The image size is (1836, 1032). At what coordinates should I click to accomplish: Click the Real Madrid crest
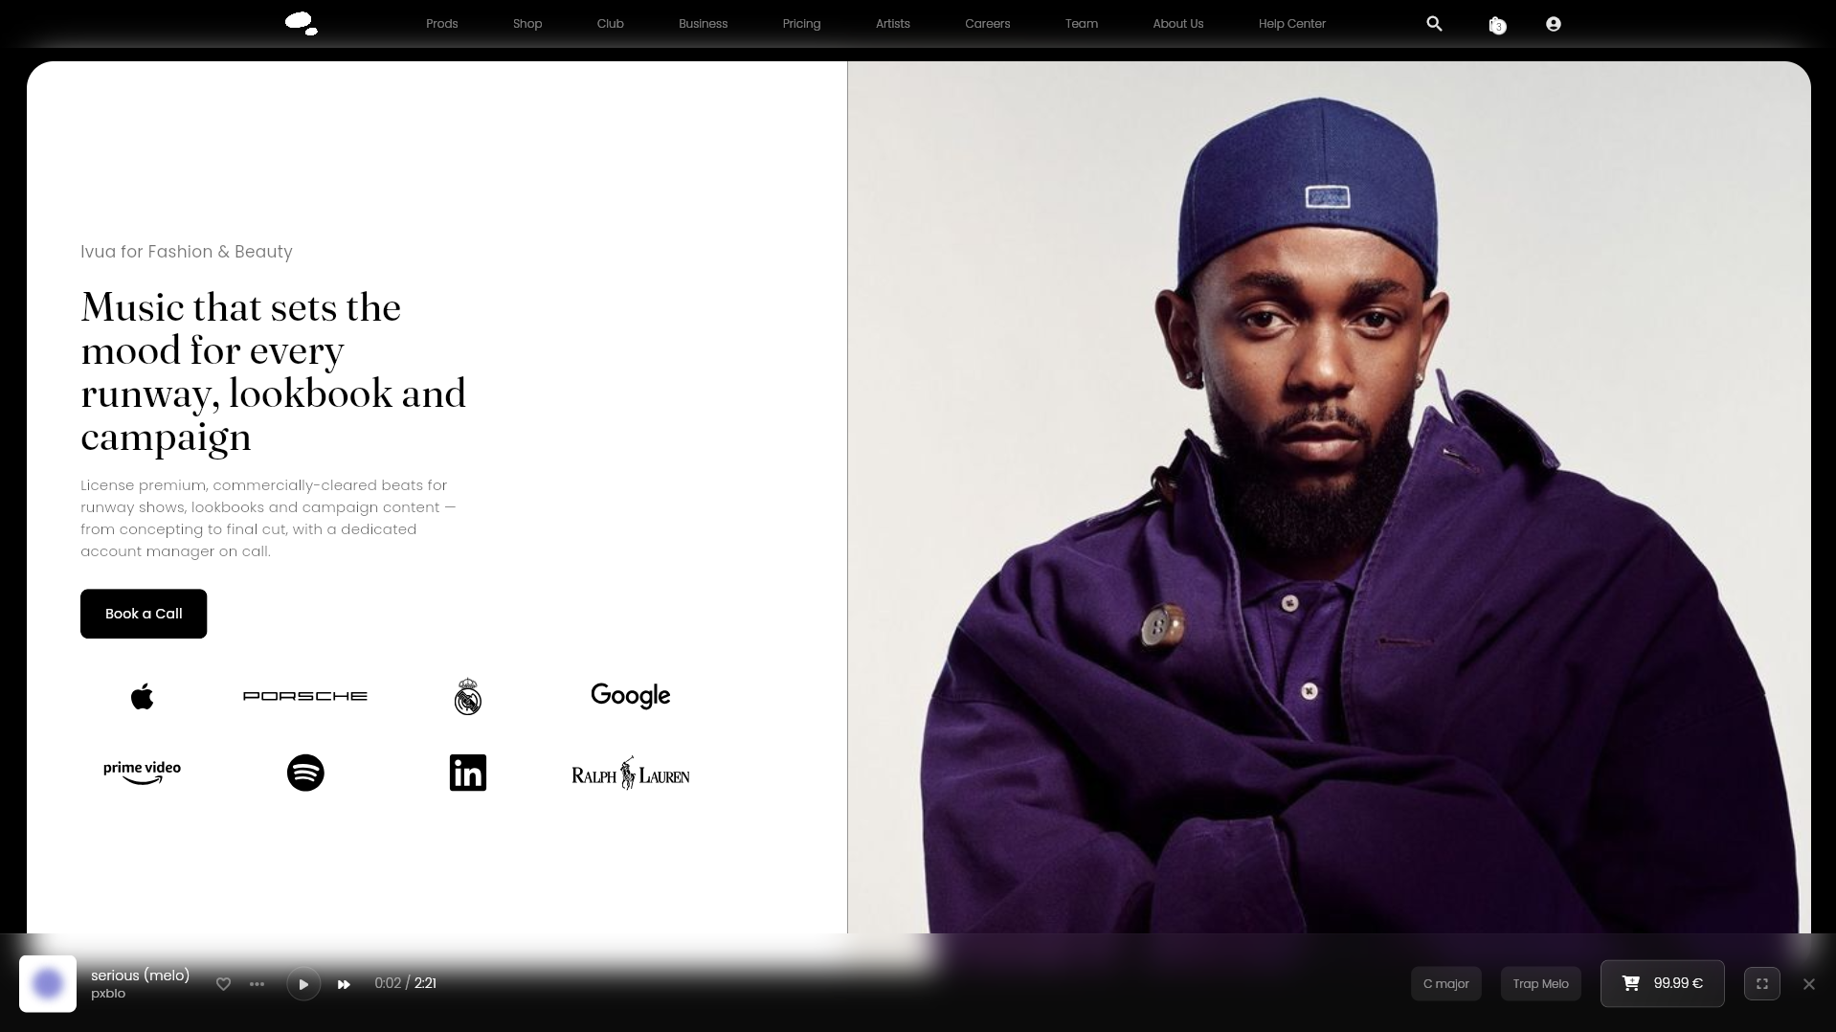click(468, 696)
